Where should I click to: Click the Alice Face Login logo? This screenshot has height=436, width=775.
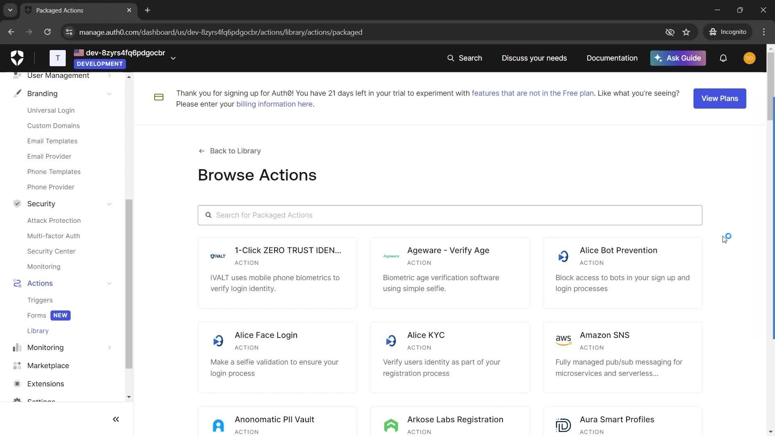coord(218,341)
